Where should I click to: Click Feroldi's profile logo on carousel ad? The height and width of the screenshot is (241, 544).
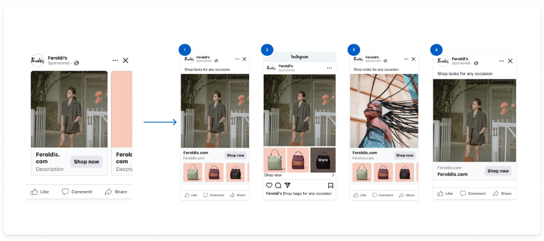click(x=37, y=61)
